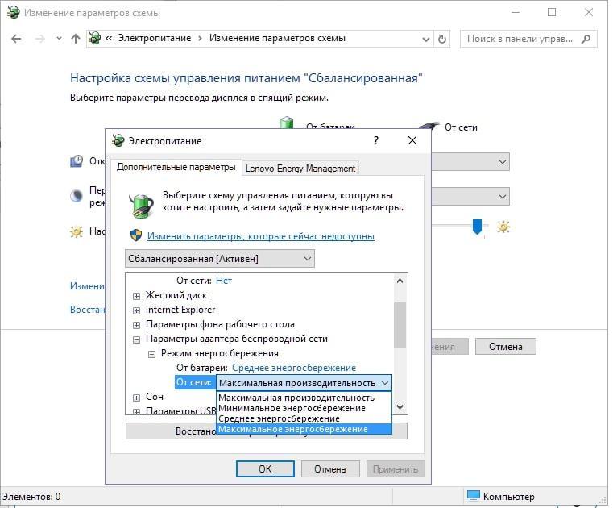Choose Максимальная производительность from list
613x508 pixels.
tap(304, 398)
